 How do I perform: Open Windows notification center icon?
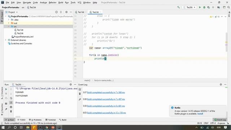pyautogui.click(x=225, y=127)
